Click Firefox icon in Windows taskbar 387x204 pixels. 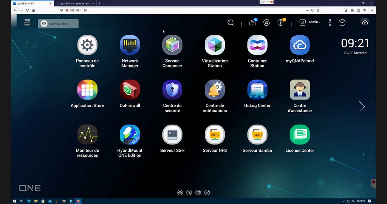coord(78,201)
